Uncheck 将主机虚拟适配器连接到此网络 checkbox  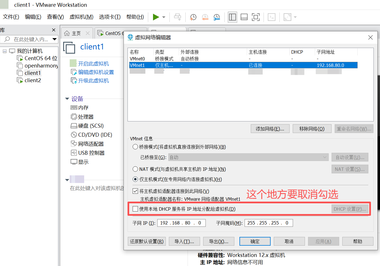135,191
